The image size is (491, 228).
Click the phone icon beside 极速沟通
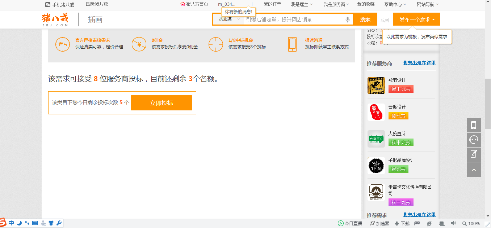[x=292, y=44]
